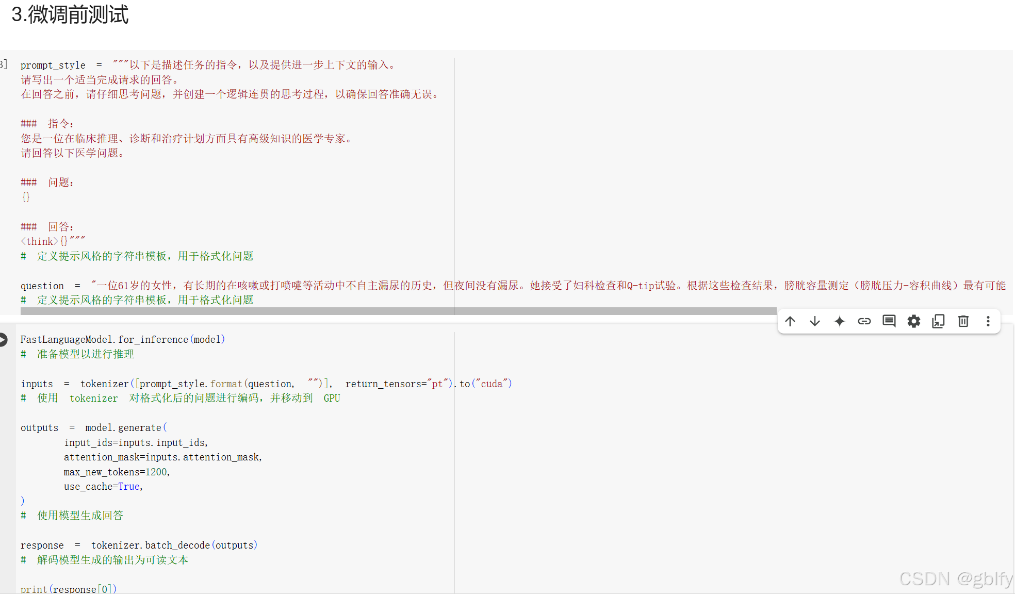Screen dimensions: 1015x596
Task: Copy link to cell via link icon
Action: click(864, 322)
